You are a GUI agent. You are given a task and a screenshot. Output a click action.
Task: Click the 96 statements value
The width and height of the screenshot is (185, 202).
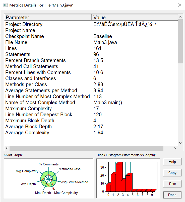click(x=96, y=54)
